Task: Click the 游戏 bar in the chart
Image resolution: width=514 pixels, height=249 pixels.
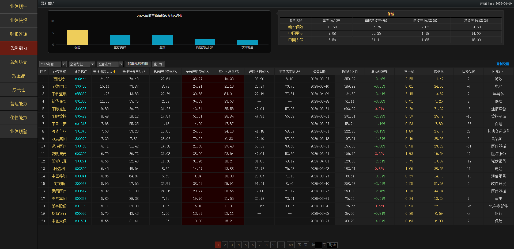Action: pos(162,40)
